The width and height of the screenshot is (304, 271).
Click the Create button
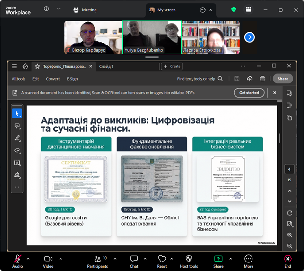172,66
